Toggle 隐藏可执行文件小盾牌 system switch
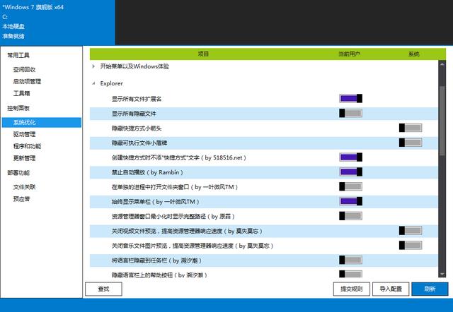This screenshot has height=312, width=453. (x=411, y=143)
